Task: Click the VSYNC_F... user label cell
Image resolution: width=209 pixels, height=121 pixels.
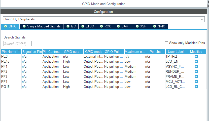Action: tap(176, 67)
